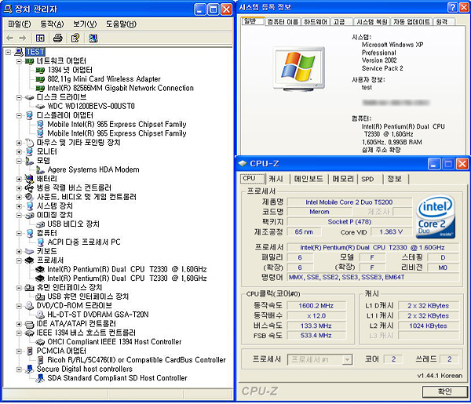The width and height of the screenshot is (471, 404).
Task: Open the 컴퓨터 이름 tab in System Properties
Action: click(283, 22)
